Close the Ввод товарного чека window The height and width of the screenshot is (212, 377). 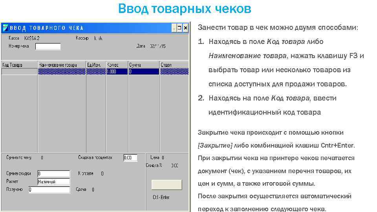tap(185, 28)
